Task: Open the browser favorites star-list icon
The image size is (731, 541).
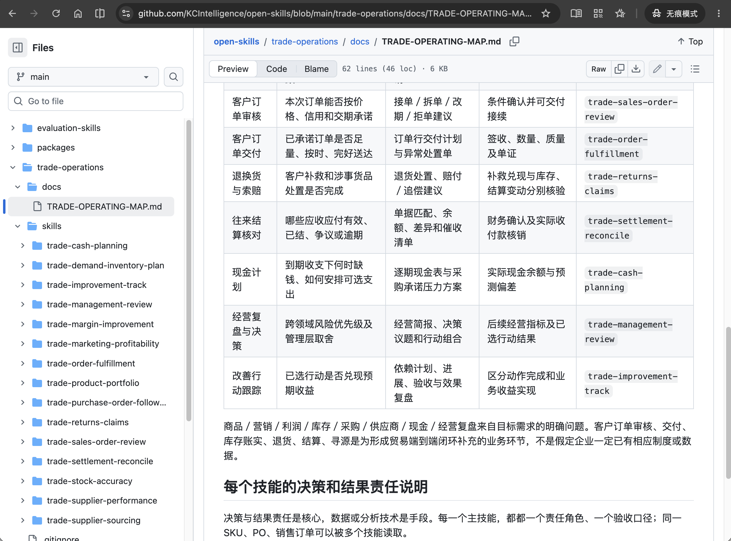Action: pyautogui.click(x=620, y=13)
